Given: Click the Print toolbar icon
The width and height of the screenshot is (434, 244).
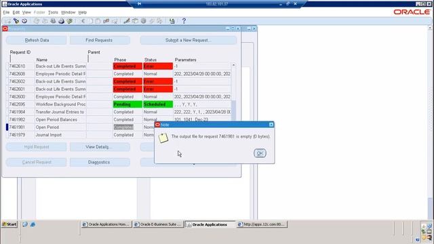Looking at the screenshot, I should coord(61,21).
